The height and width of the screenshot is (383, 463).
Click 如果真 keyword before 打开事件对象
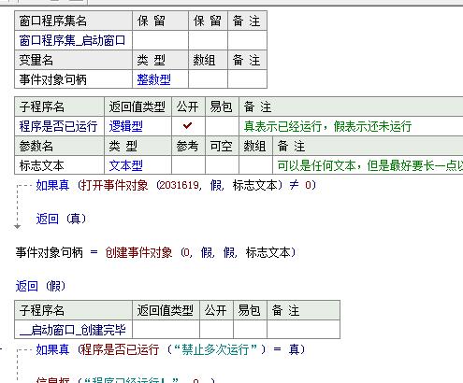click(52, 185)
